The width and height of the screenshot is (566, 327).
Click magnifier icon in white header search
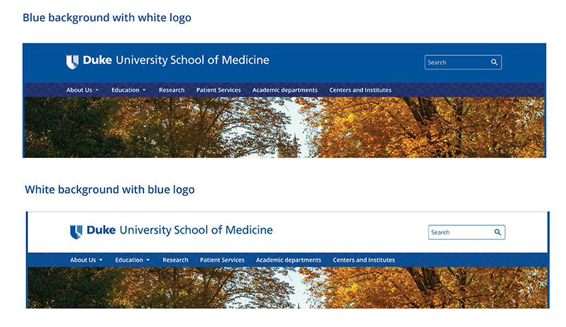pyautogui.click(x=497, y=232)
